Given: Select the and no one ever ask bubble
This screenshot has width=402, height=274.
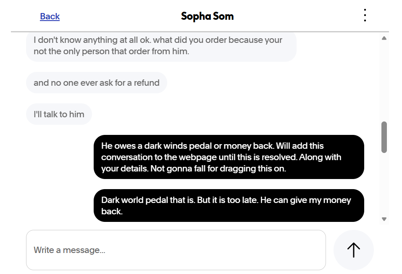Looking at the screenshot, I should click(97, 82).
